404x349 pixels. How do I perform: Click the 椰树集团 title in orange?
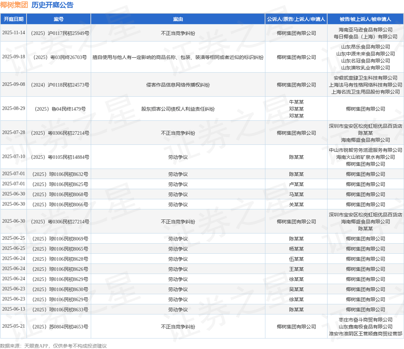14,5
